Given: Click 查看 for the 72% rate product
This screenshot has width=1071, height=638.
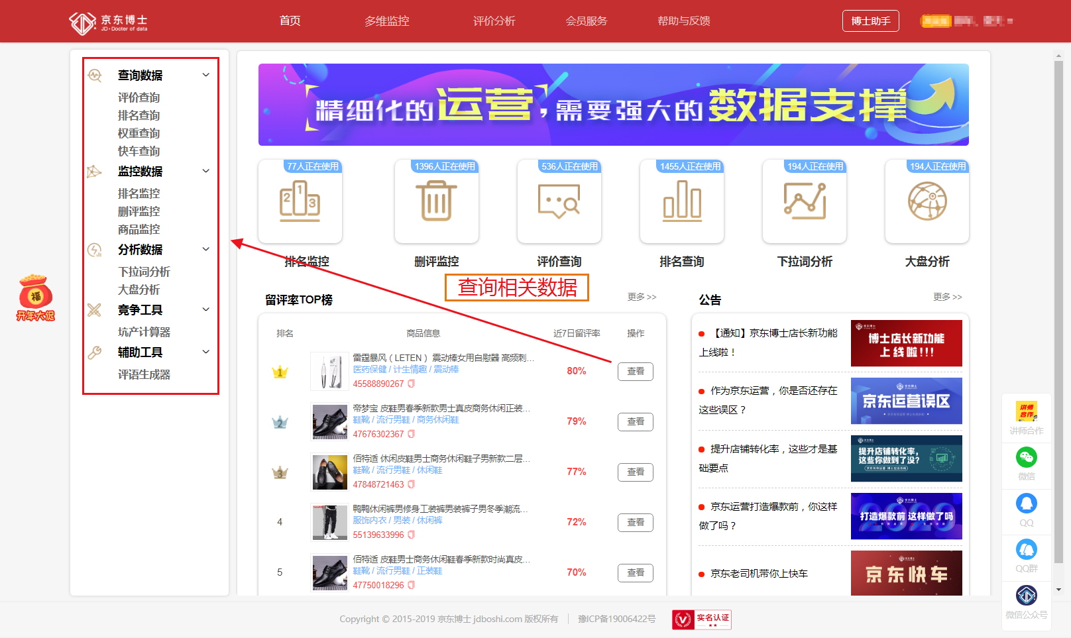Looking at the screenshot, I should pyautogui.click(x=636, y=523).
